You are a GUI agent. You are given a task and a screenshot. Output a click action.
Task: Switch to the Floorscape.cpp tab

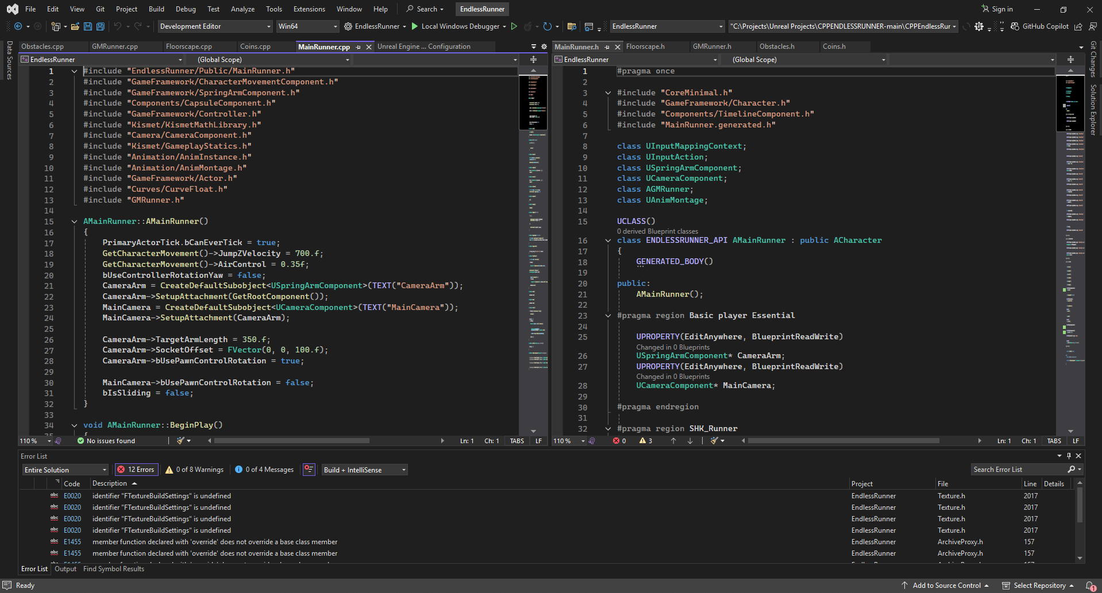188,47
